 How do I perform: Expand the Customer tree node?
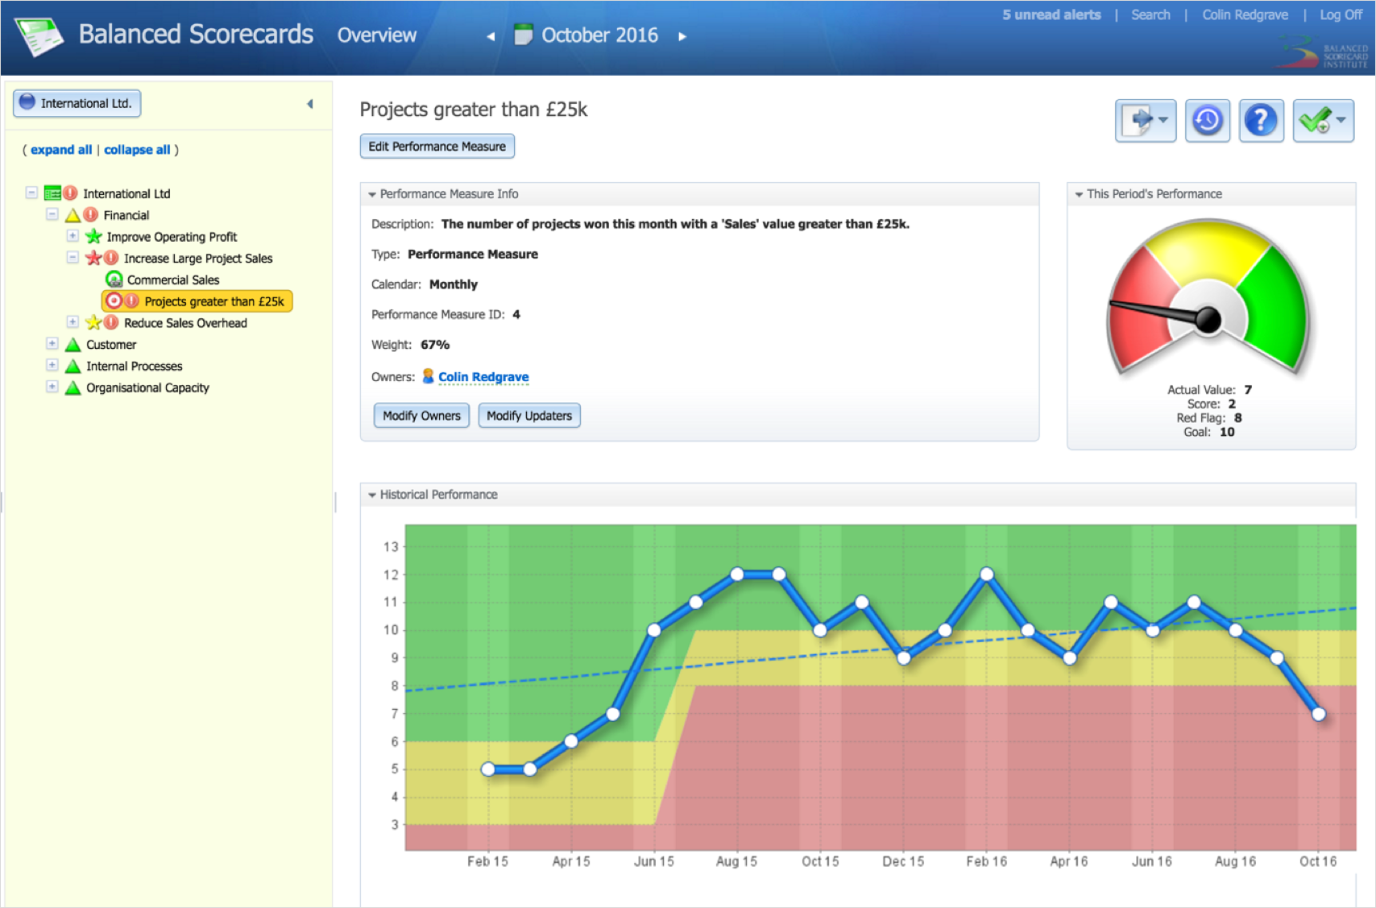pos(52,344)
